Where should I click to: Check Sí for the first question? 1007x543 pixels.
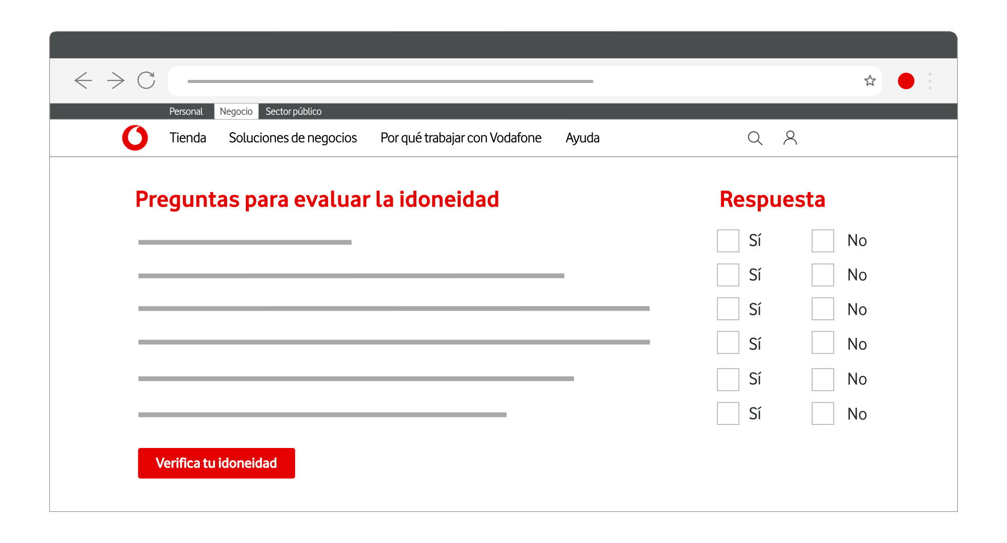pos(728,241)
